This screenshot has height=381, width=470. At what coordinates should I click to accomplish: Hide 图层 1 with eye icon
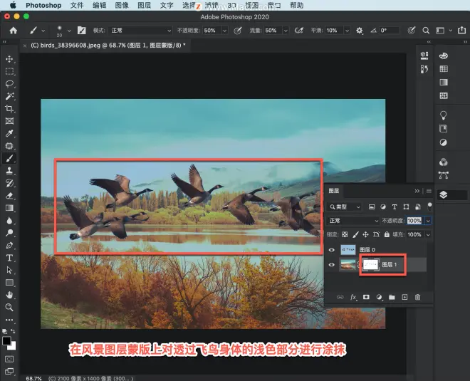pyautogui.click(x=332, y=265)
